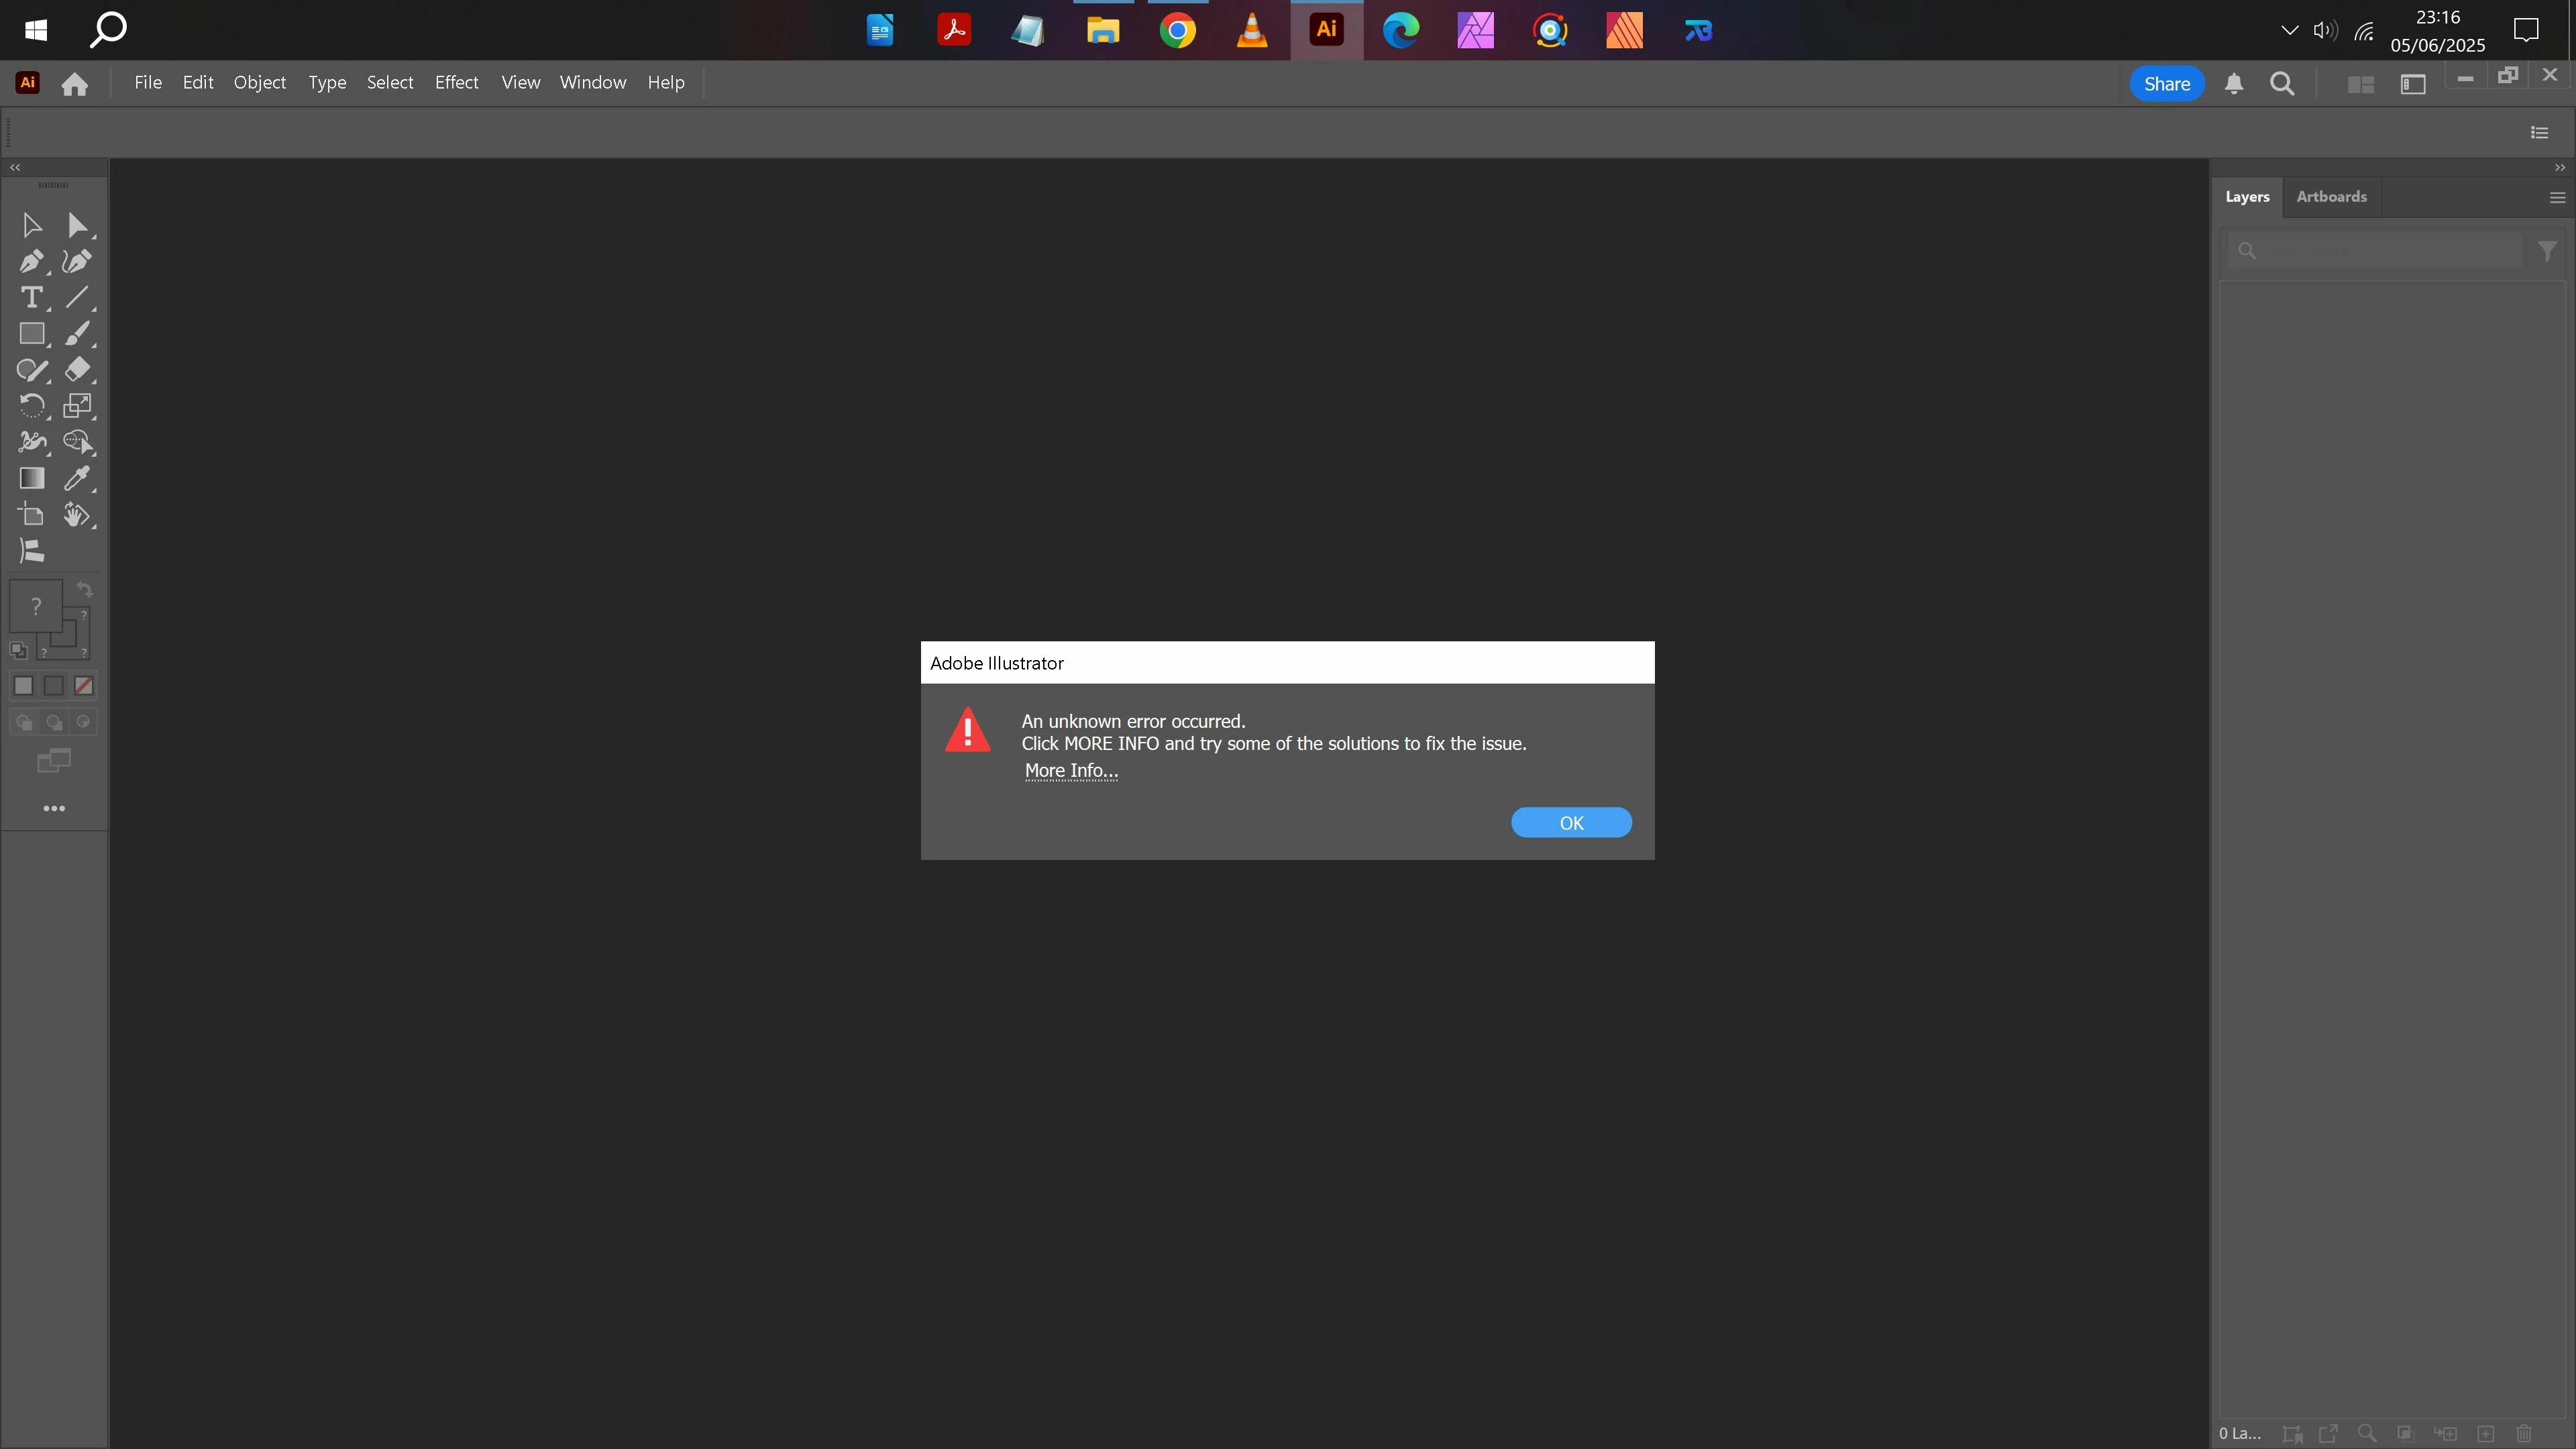The image size is (2576, 1449).
Task: Select the Direct Selection tool
Action: pyautogui.click(x=77, y=226)
